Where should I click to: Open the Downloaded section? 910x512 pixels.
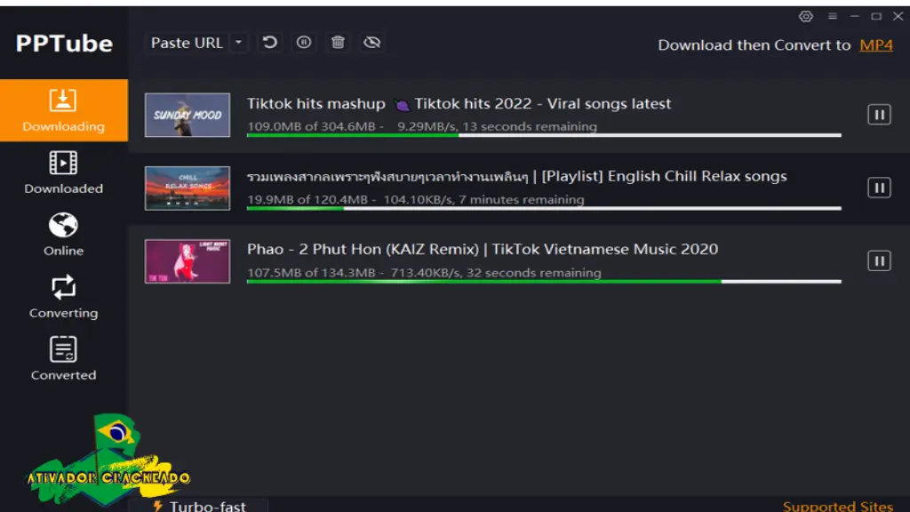[64, 172]
